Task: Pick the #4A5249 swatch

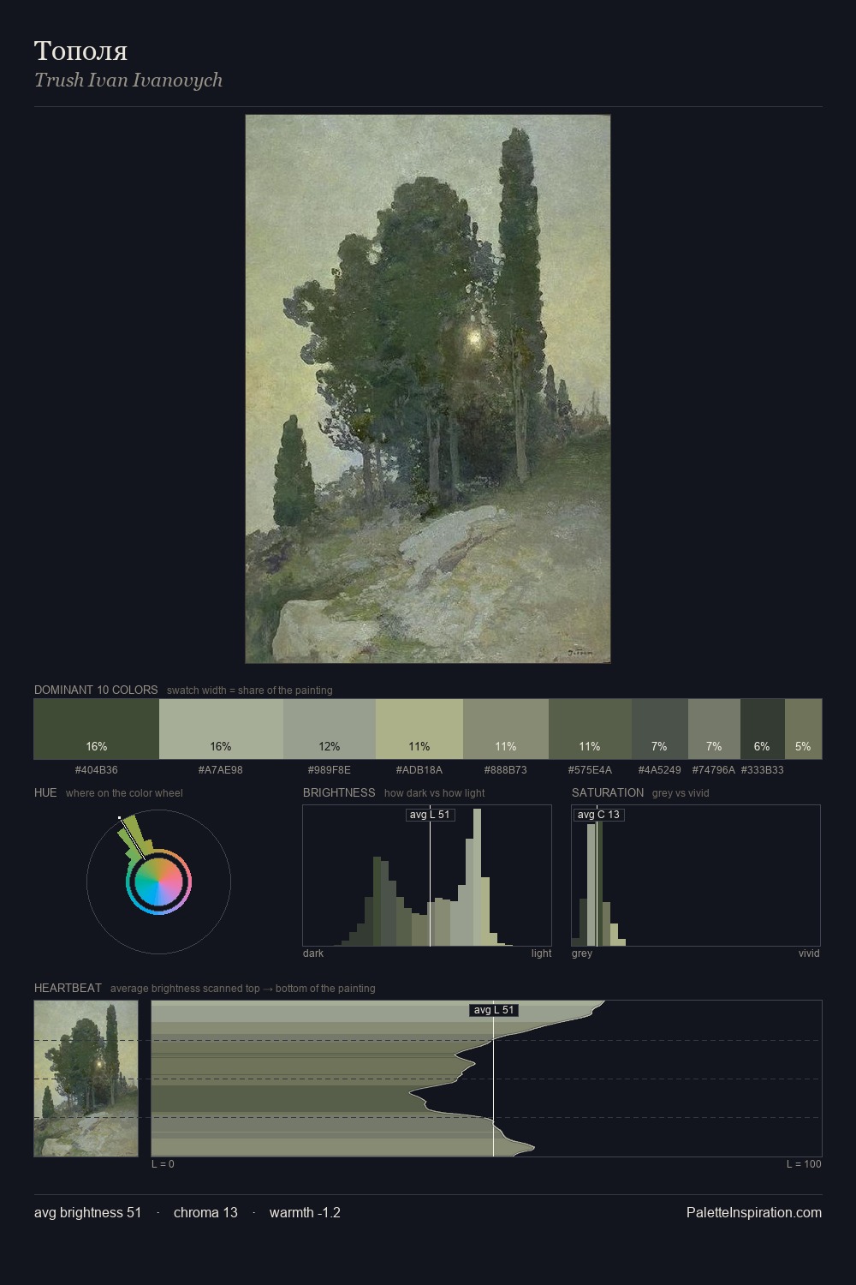Action: pos(659,729)
